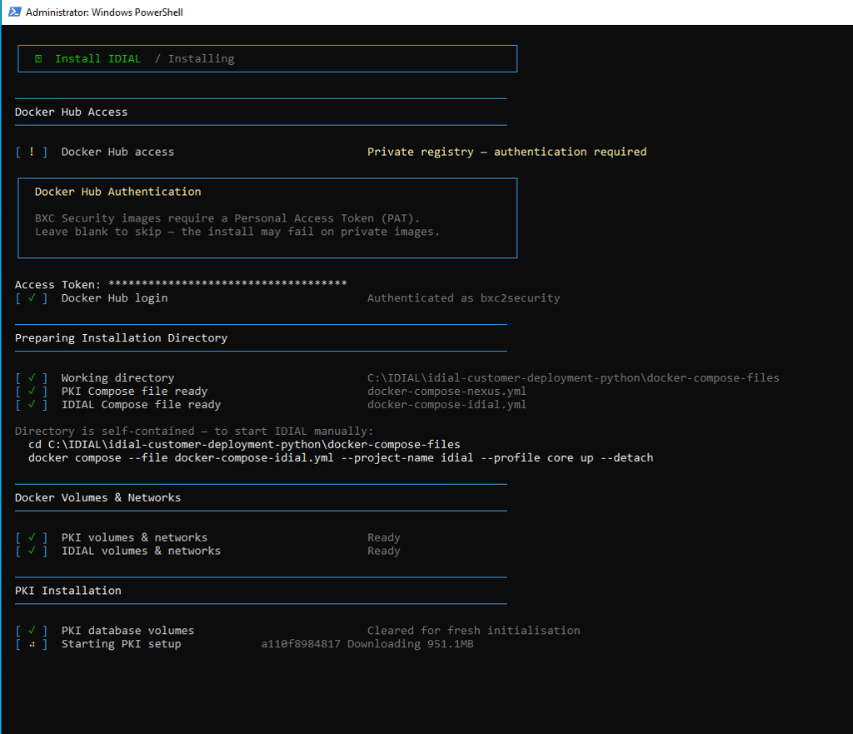The height and width of the screenshot is (734, 853).
Task: Click the check mark beside PKI database volumes
Action: coord(32,630)
